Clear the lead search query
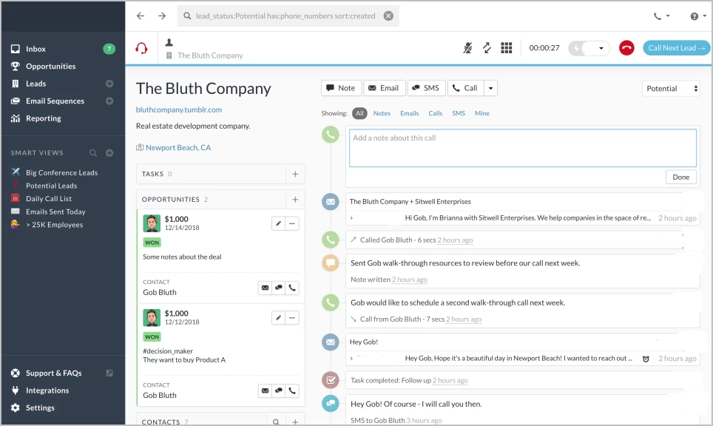This screenshot has height=426, width=713. pos(388,16)
